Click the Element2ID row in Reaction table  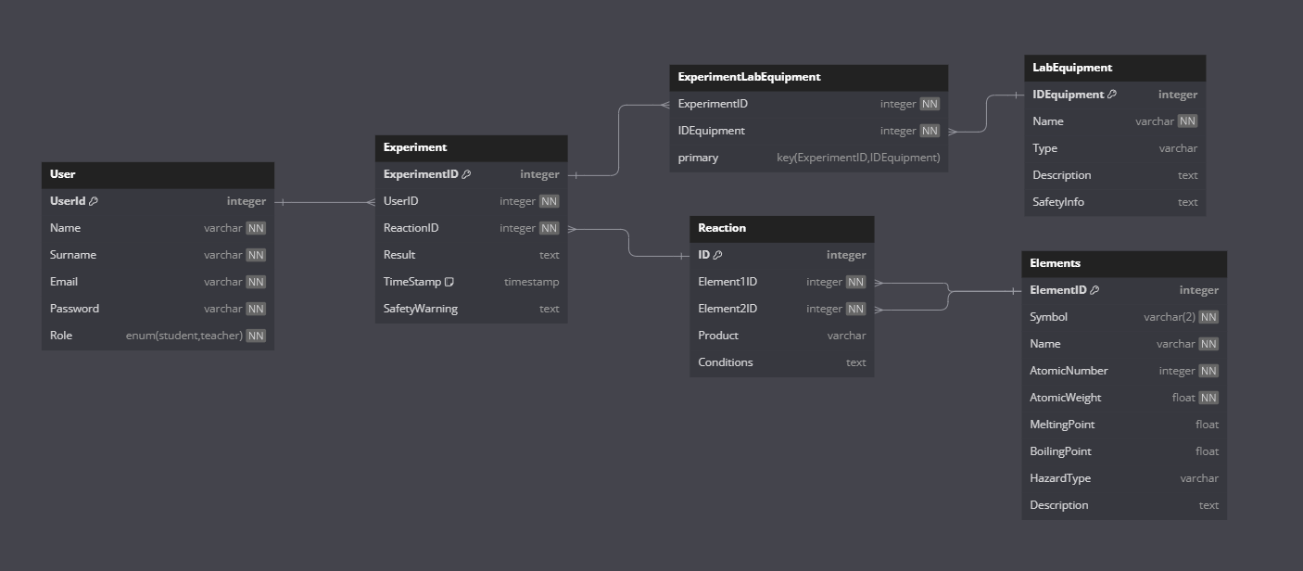click(x=781, y=309)
